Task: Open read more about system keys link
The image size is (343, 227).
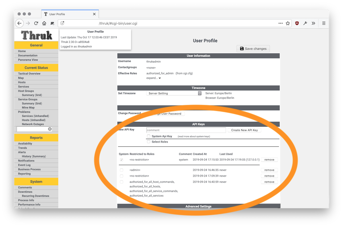Action: [194, 137]
